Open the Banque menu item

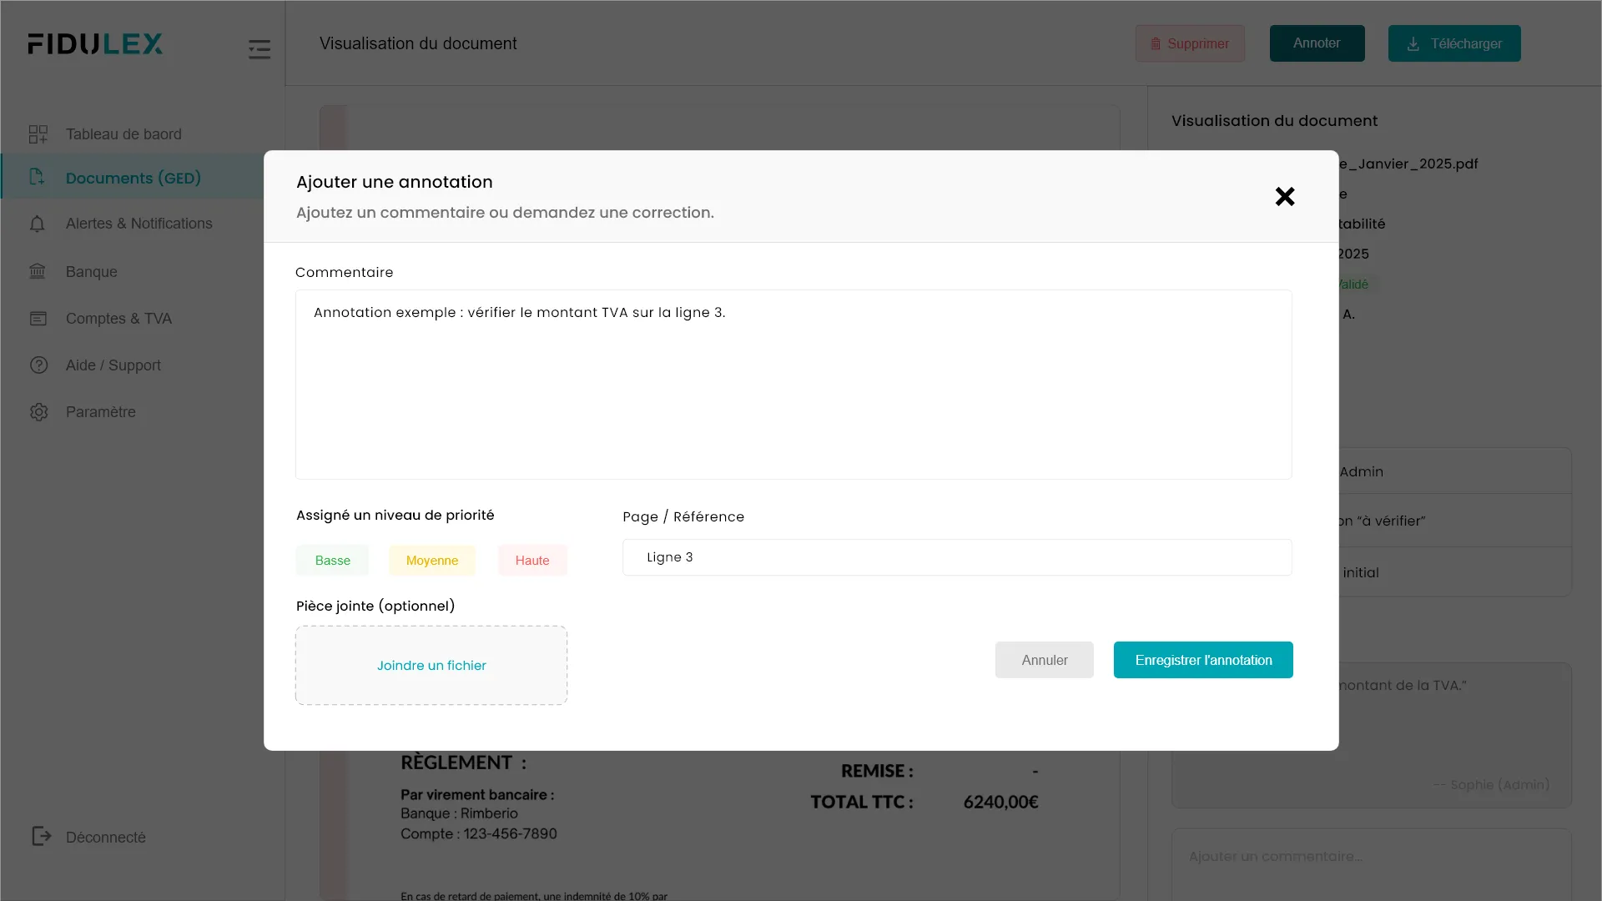coord(92,272)
